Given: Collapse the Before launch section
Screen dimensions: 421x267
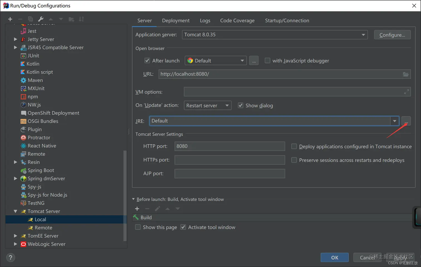Looking at the screenshot, I should pos(133,199).
